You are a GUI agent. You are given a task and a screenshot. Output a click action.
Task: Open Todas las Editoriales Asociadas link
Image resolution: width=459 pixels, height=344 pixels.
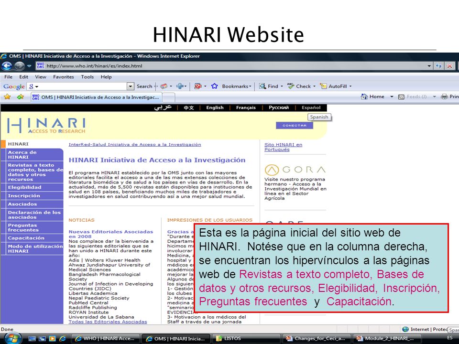(x=108, y=322)
